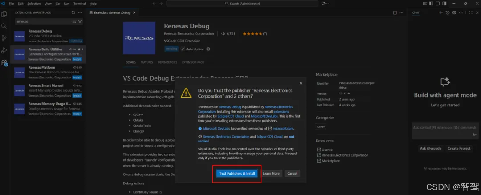Show chat history
Viewport: 481px width, 195px height.
click(448, 12)
